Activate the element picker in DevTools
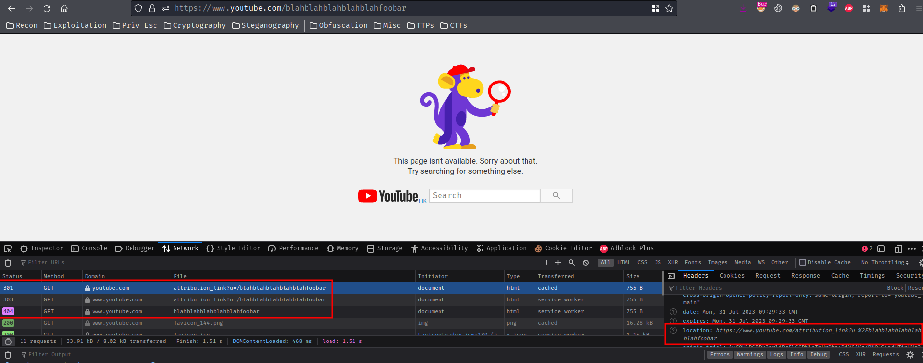 coord(8,249)
